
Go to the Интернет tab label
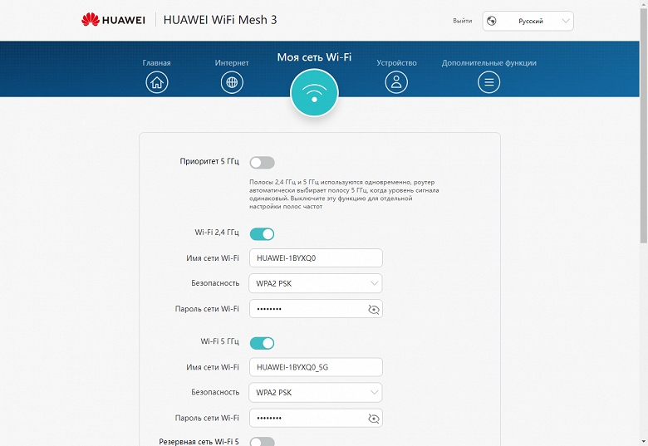click(232, 63)
